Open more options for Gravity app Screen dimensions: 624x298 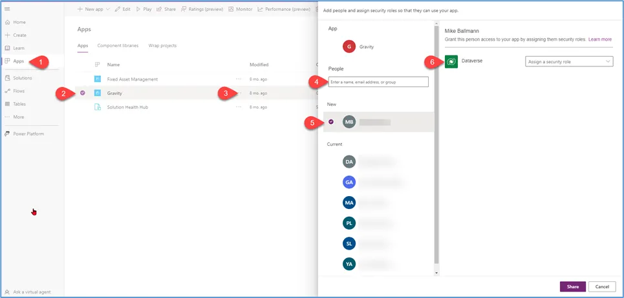(x=239, y=93)
